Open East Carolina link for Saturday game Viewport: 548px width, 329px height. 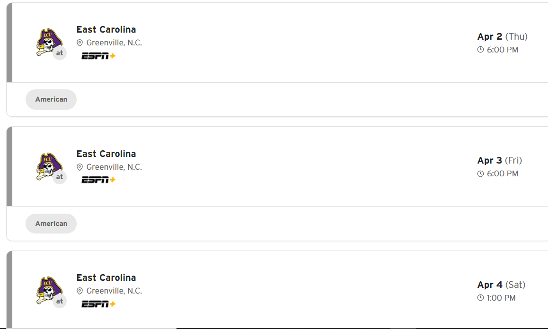coord(106,277)
